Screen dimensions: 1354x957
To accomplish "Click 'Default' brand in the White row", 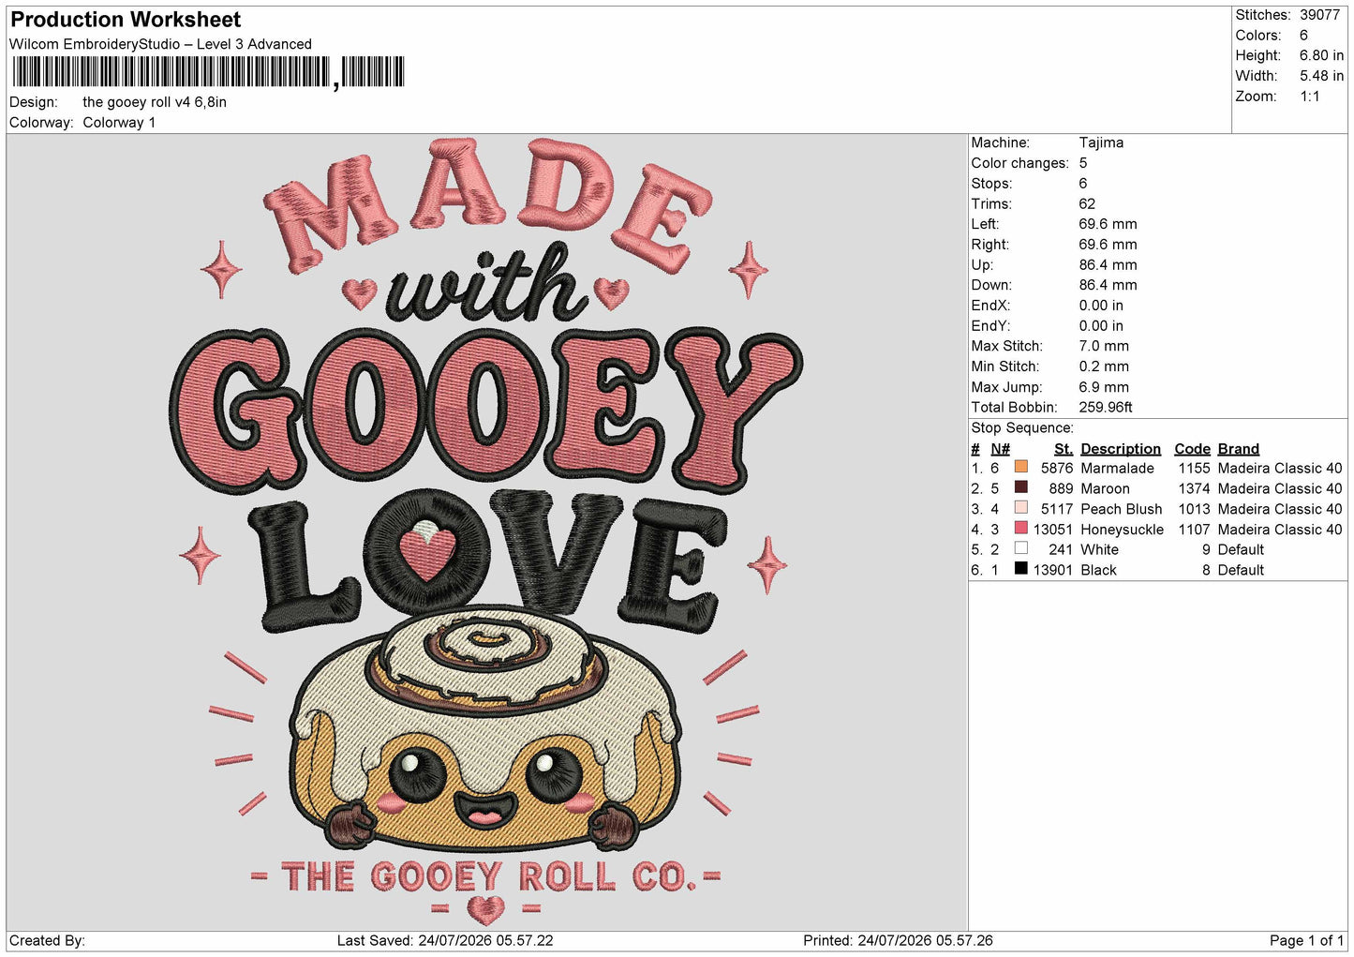I will (1241, 550).
